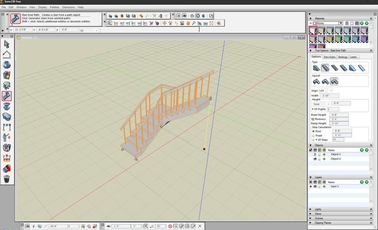Screen dimensions: 378x230
Task: Choose the polyline drawing tool
Action: [7, 54]
